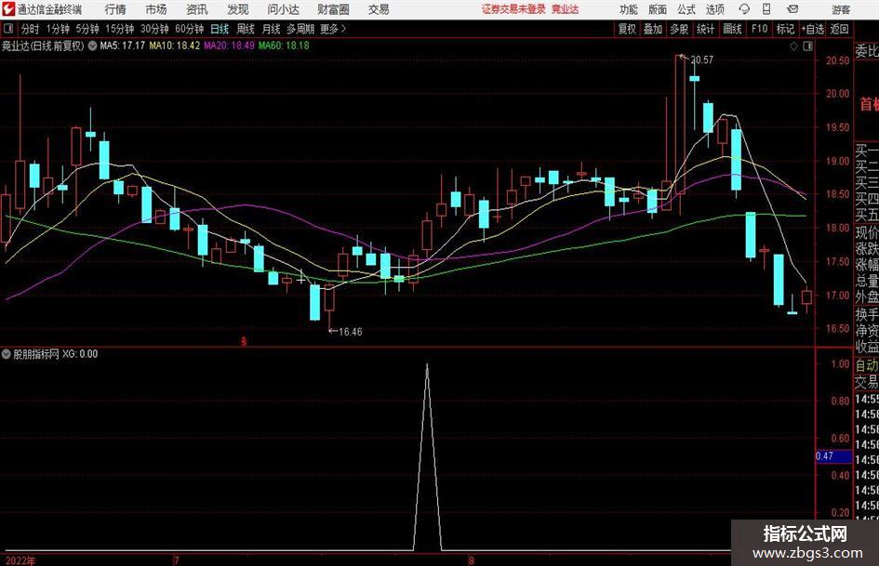Viewport: 879px width, 566px height.
Task: Open sub-chart indicator settings circle icon
Action: point(7,353)
